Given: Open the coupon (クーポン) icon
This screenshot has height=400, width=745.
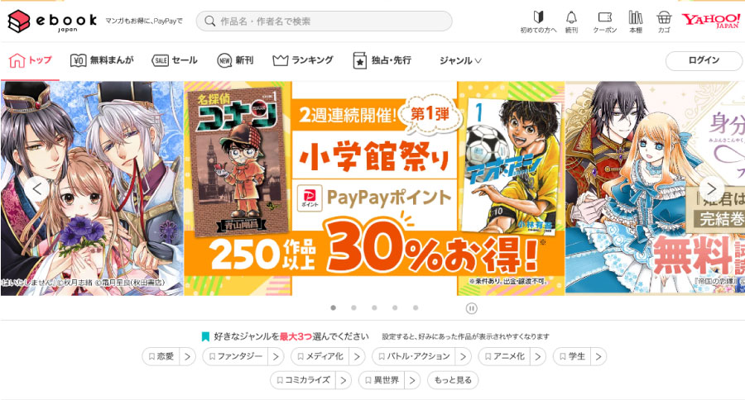Looking at the screenshot, I should (604, 21).
